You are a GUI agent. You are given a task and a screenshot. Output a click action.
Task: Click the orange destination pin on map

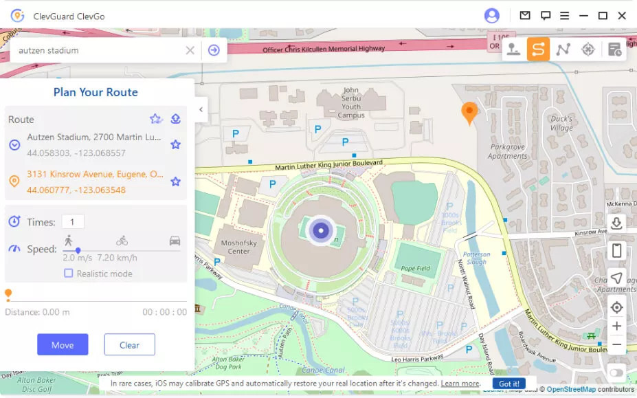point(469,113)
